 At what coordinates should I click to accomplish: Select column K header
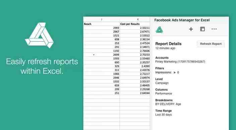(135, 19)
